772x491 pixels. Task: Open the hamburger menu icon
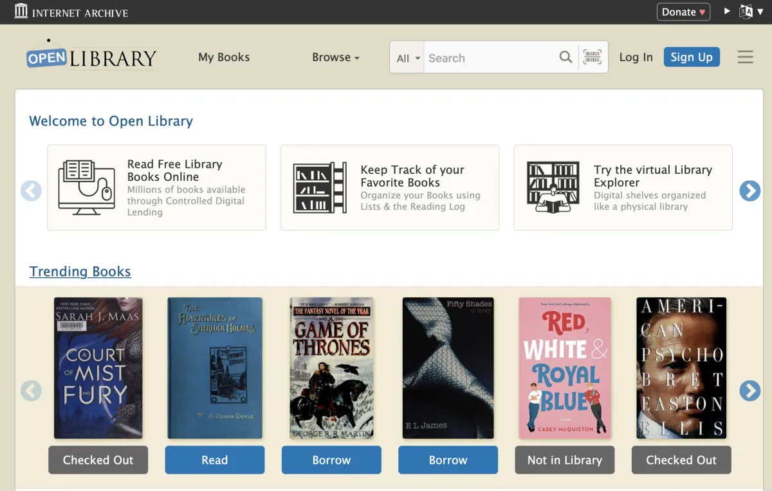pos(745,57)
